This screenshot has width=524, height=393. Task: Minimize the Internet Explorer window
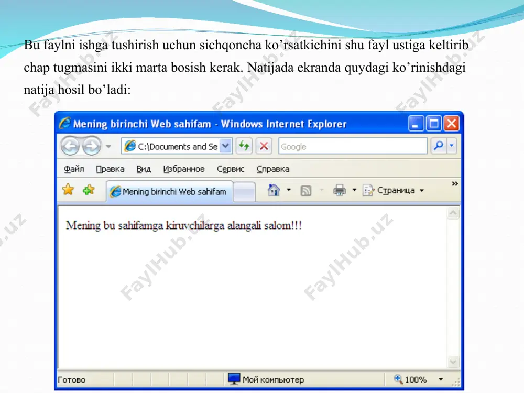pos(416,123)
